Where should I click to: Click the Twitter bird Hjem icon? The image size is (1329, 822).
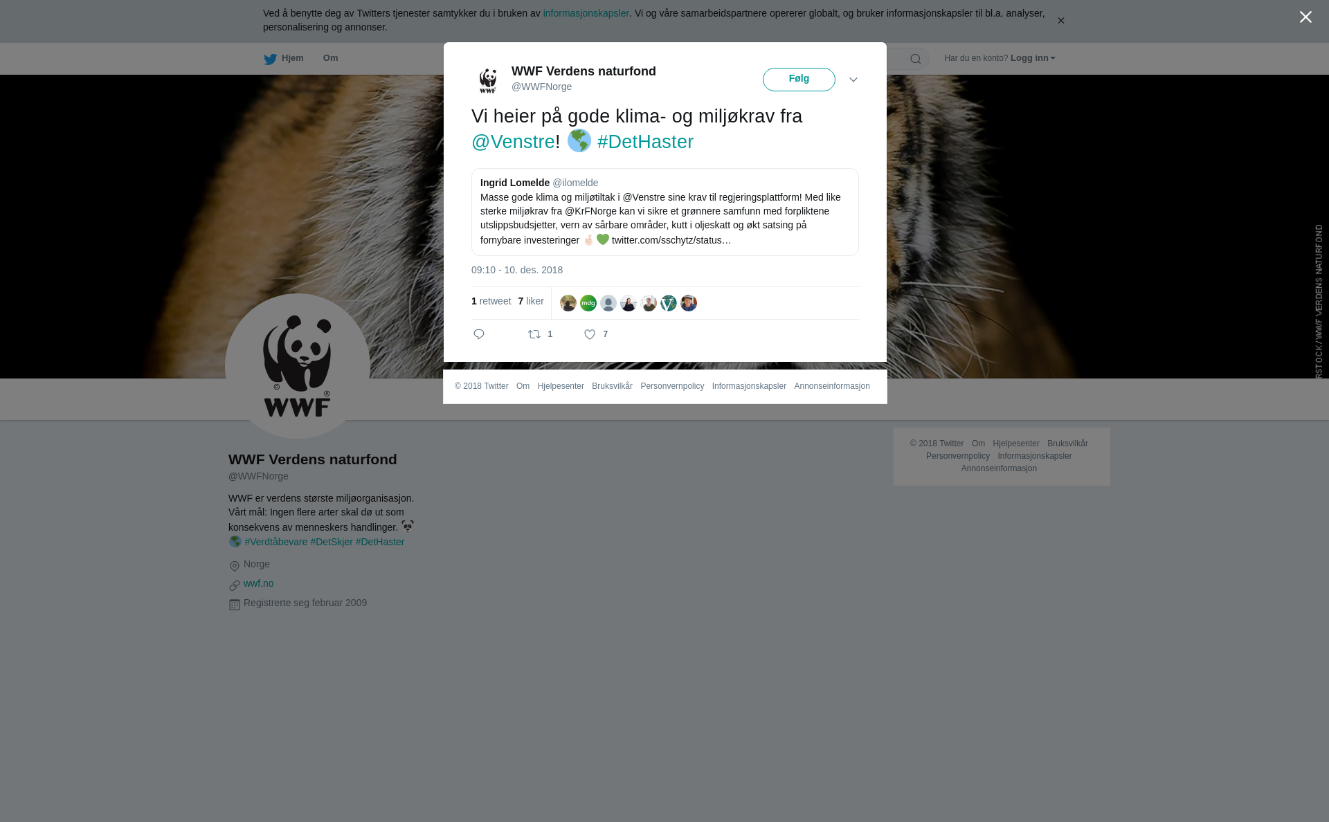coord(270,60)
